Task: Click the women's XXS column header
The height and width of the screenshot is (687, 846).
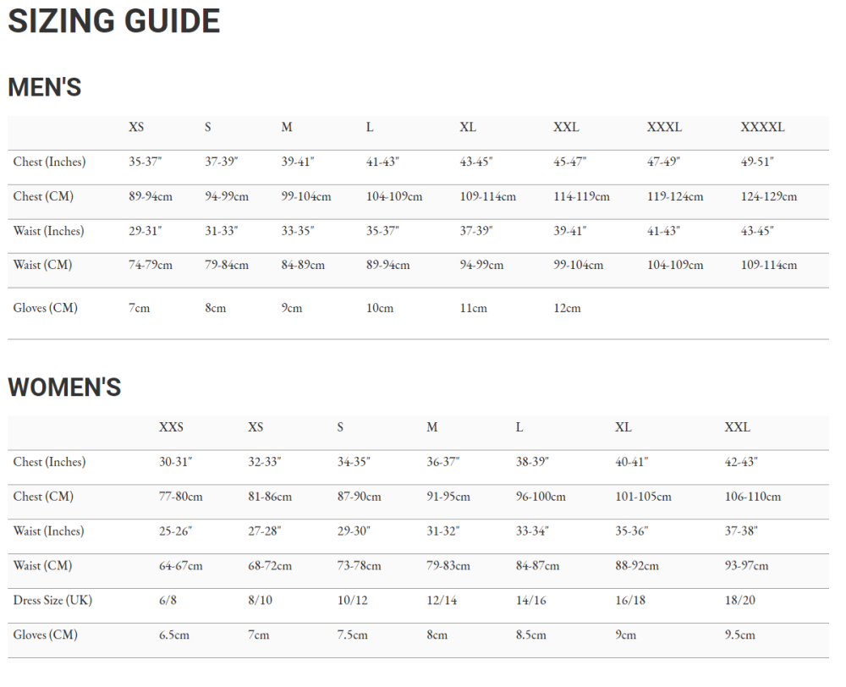Action: [171, 427]
